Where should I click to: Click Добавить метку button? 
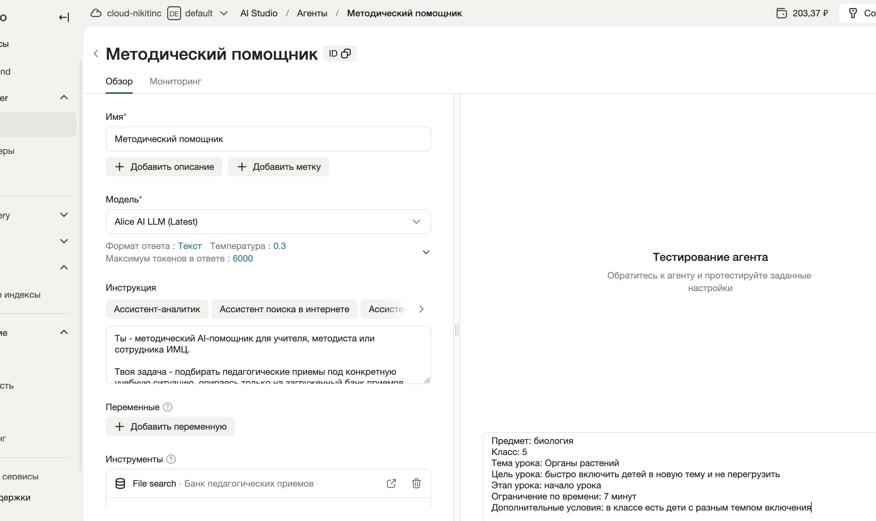point(278,167)
